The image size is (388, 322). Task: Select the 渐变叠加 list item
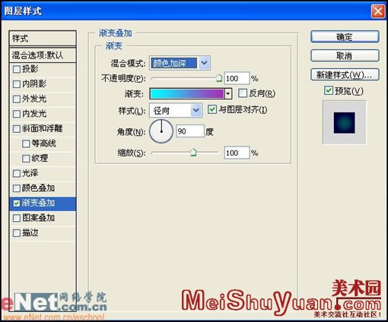coord(43,204)
